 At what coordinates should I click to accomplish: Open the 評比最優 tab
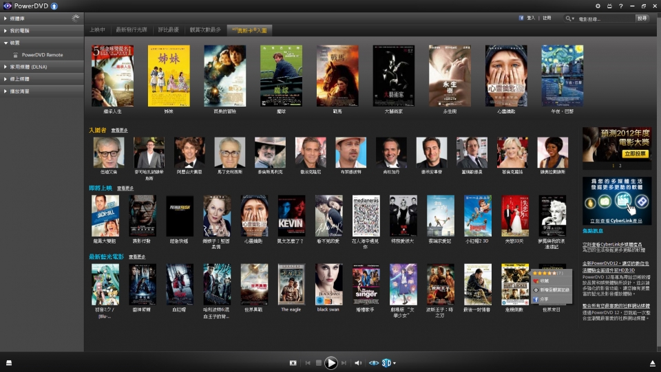point(167,30)
